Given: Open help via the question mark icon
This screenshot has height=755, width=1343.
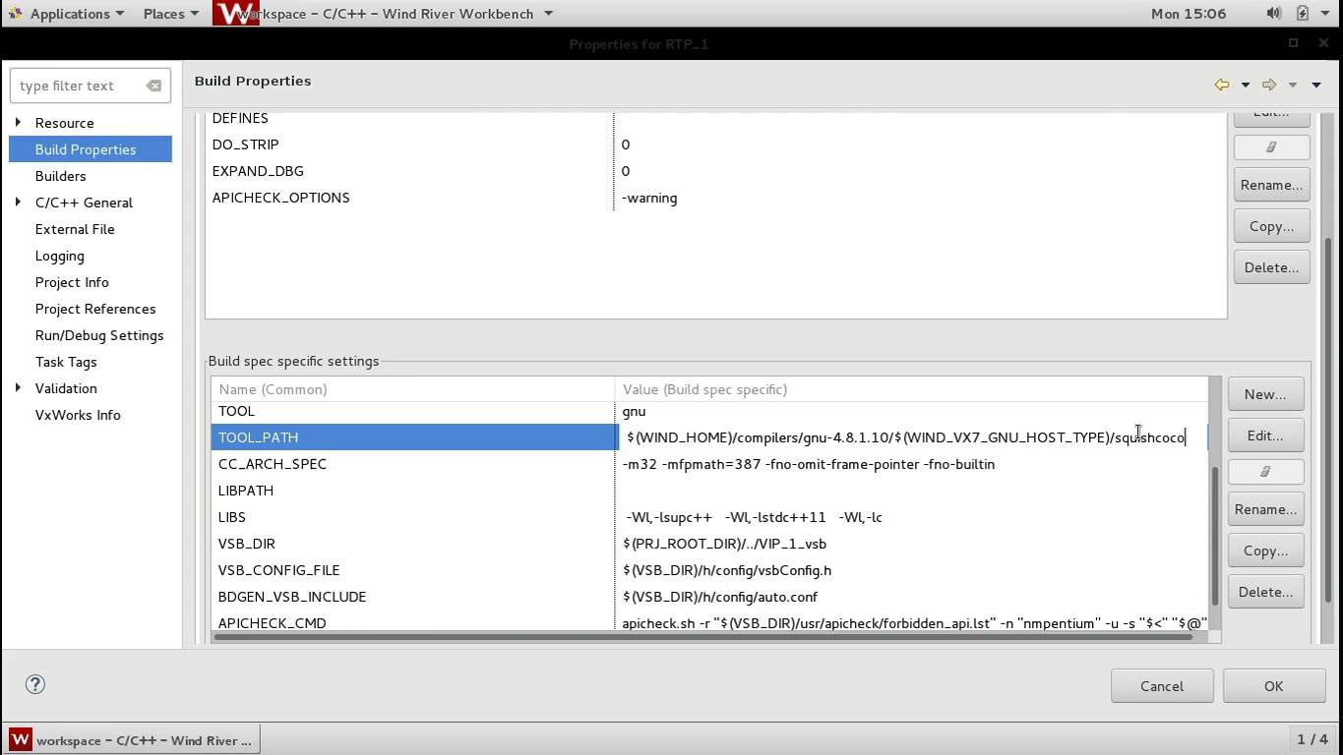Looking at the screenshot, I should 35,684.
